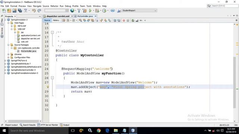
Task: Click the red Start Macro Recording icon
Action: 124,20
